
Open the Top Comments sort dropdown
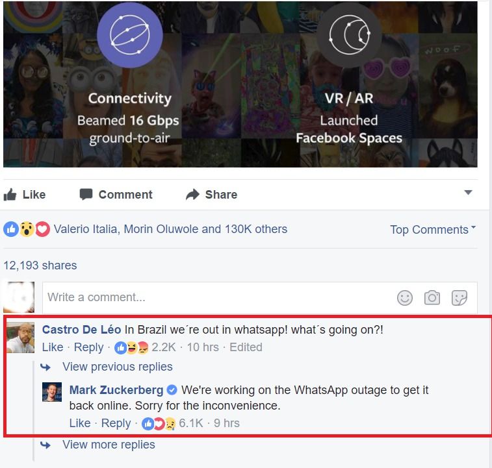[433, 230]
